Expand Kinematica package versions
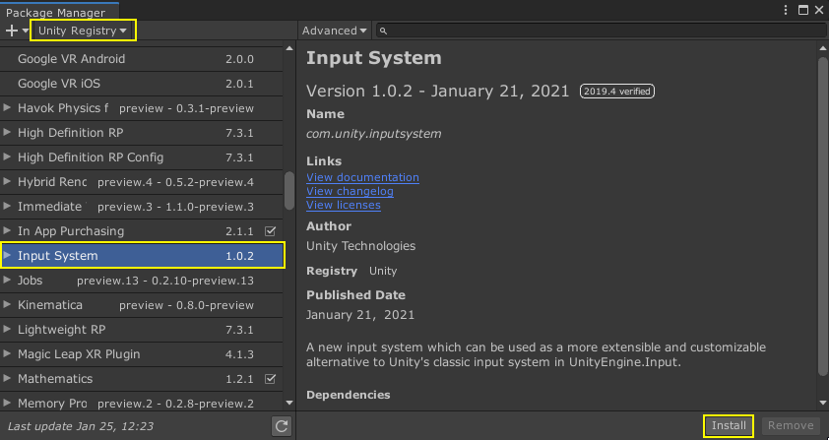This screenshot has width=829, height=440. (7, 304)
